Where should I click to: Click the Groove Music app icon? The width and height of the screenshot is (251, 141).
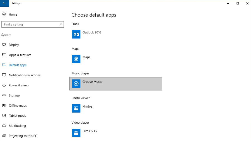click(x=76, y=84)
